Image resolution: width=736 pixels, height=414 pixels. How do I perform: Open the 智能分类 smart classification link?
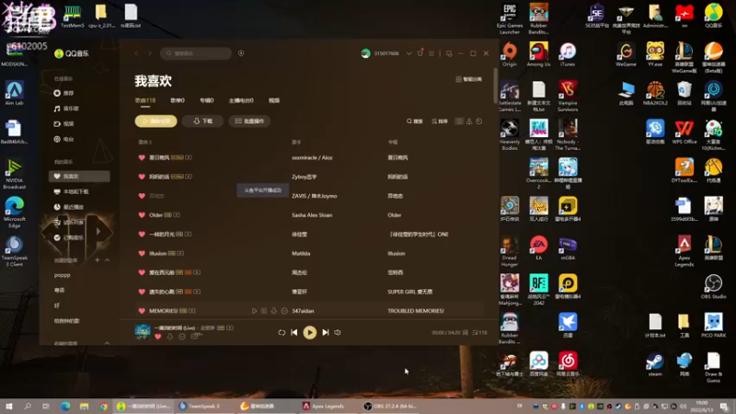pos(468,79)
